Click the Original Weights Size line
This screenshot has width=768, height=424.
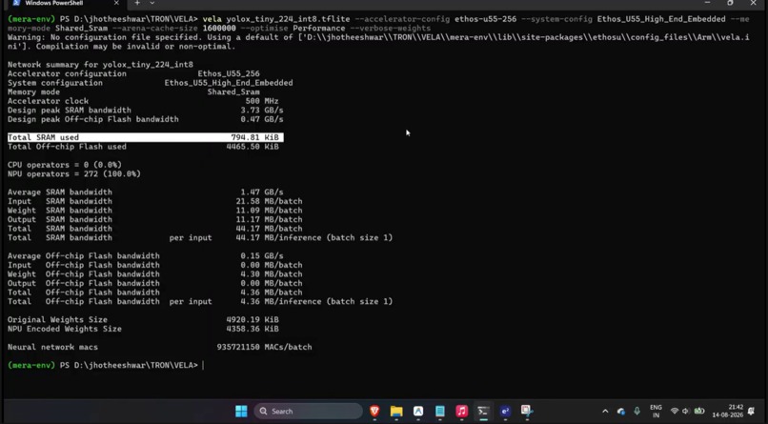coord(143,320)
